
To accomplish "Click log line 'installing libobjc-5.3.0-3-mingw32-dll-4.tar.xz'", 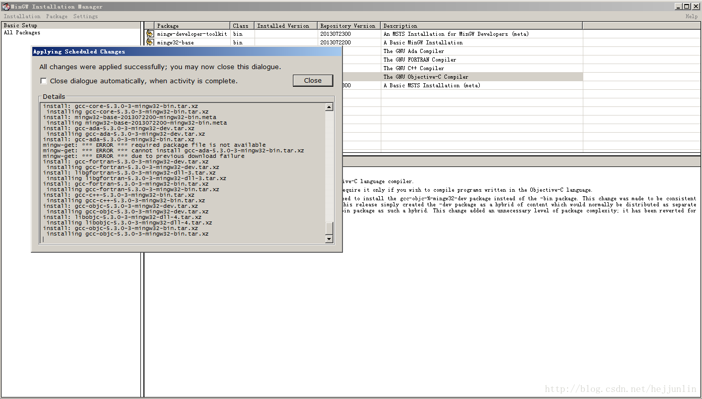I will 129,222.
